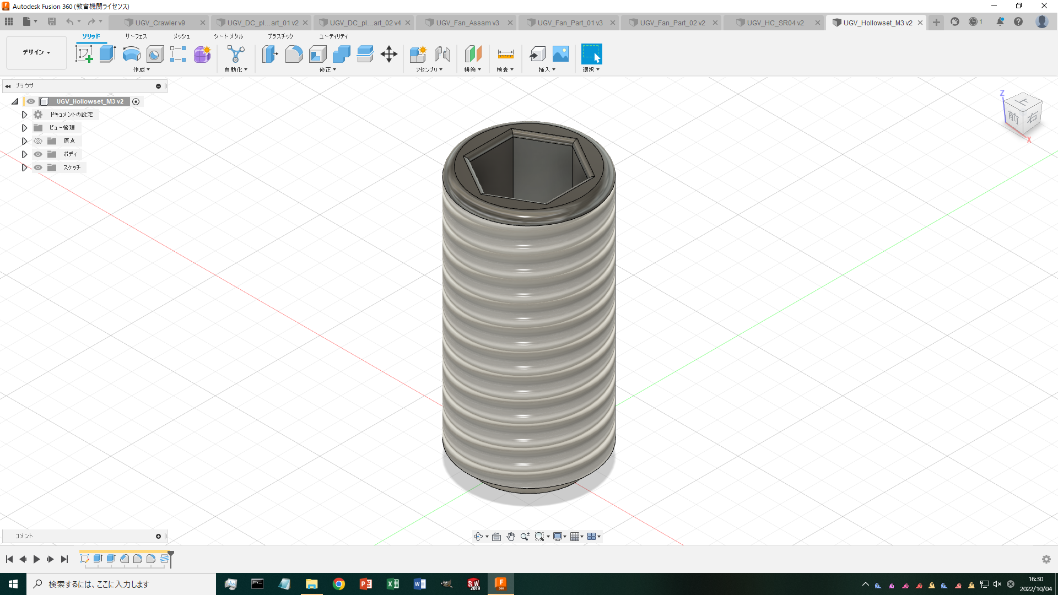
Task: Select the Move/Copy tool
Action: click(389, 54)
